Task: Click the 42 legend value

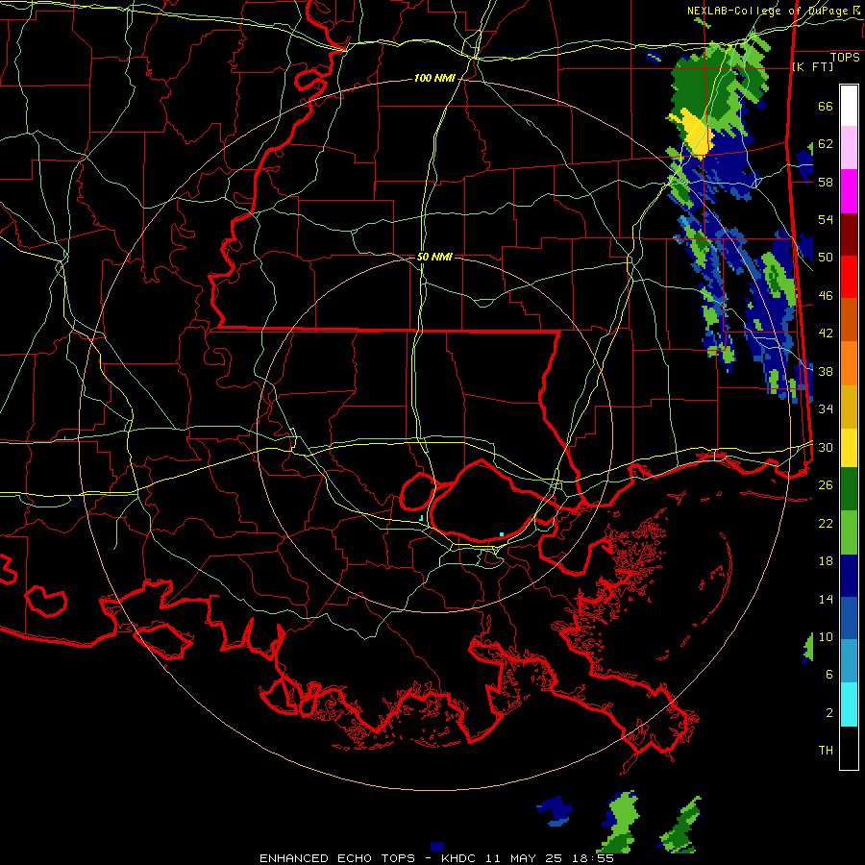Action: click(826, 334)
